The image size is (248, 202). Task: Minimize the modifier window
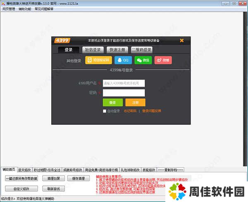(226, 3)
